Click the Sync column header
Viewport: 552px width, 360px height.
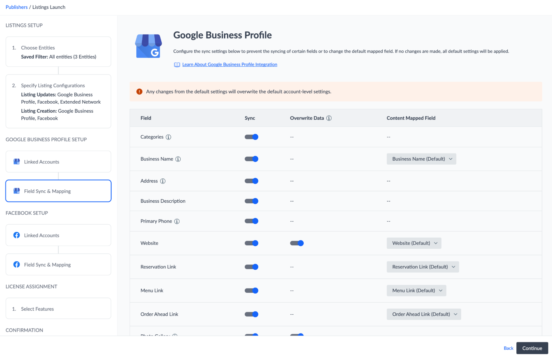(x=250, y=118)
